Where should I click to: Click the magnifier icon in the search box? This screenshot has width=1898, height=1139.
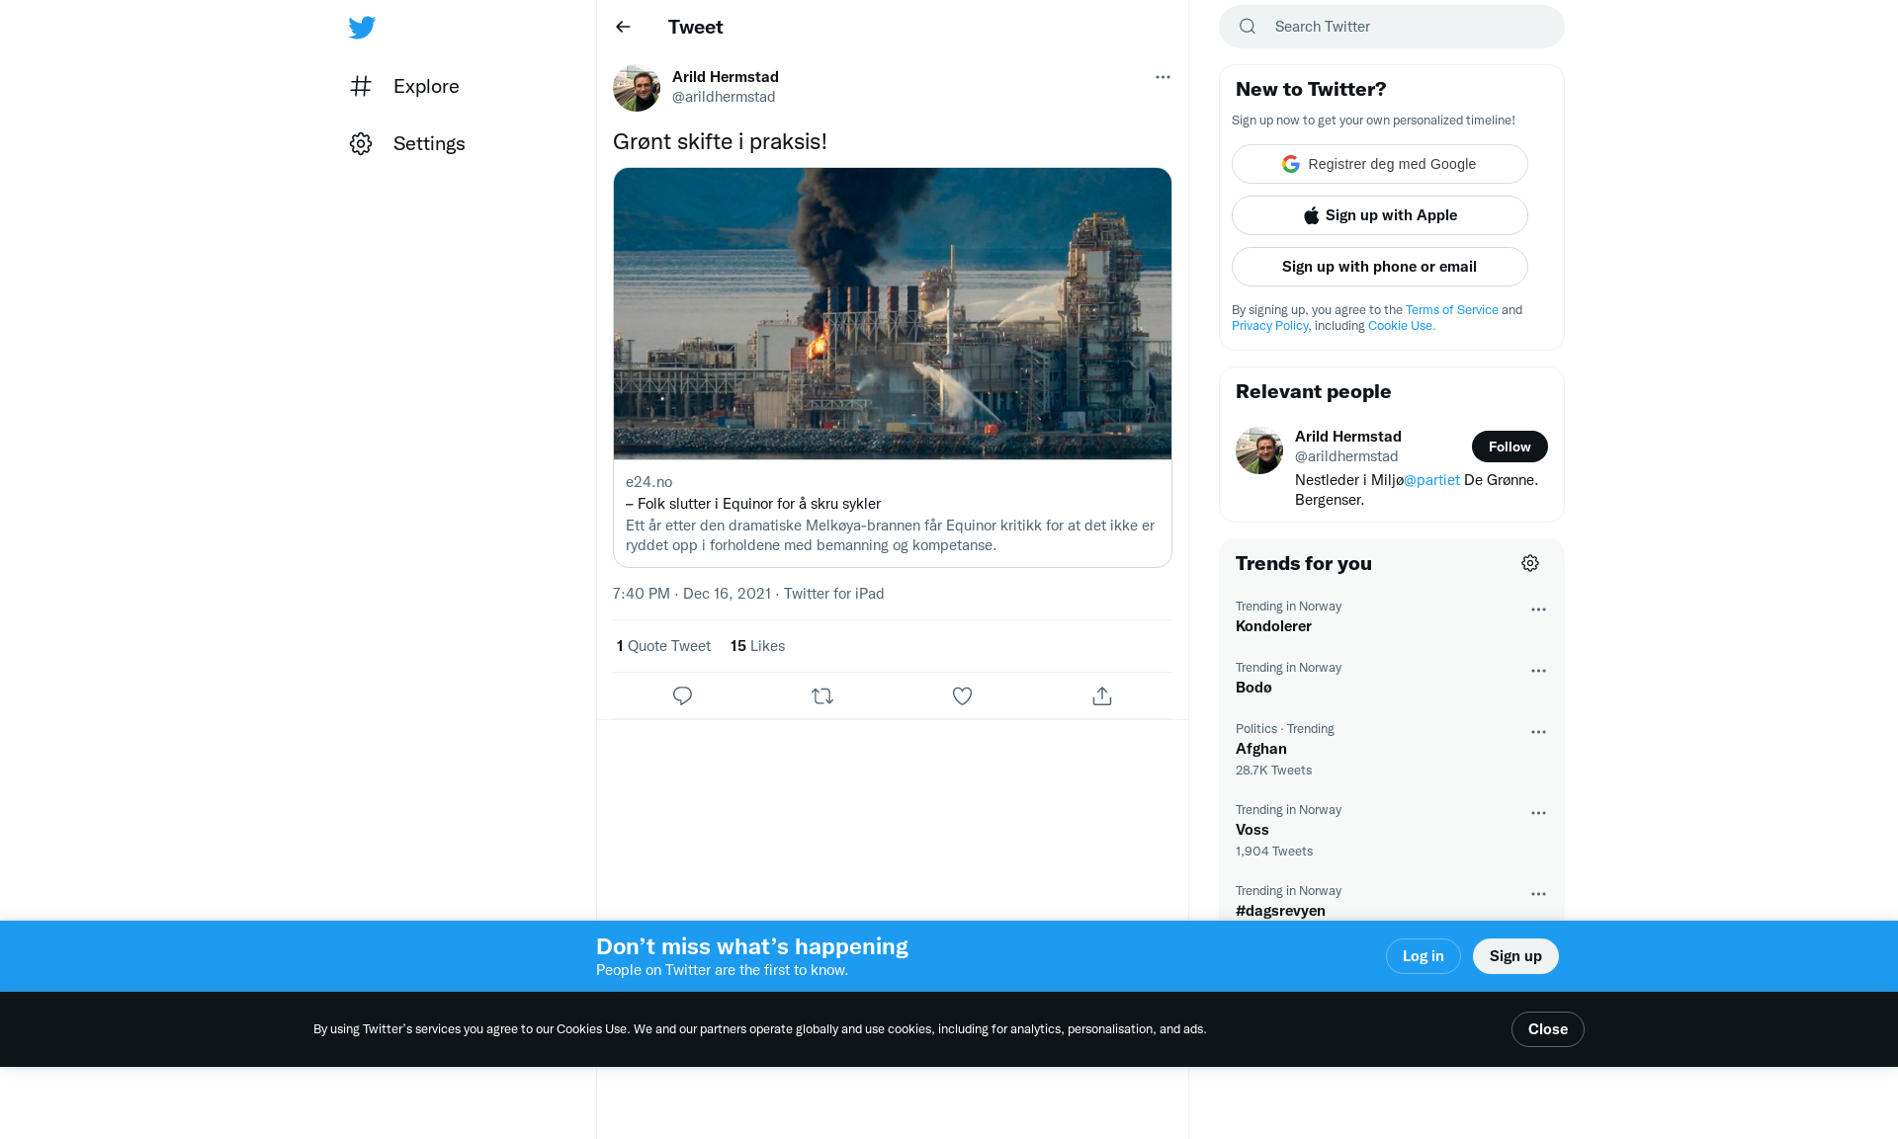(x=1248, y=27)
